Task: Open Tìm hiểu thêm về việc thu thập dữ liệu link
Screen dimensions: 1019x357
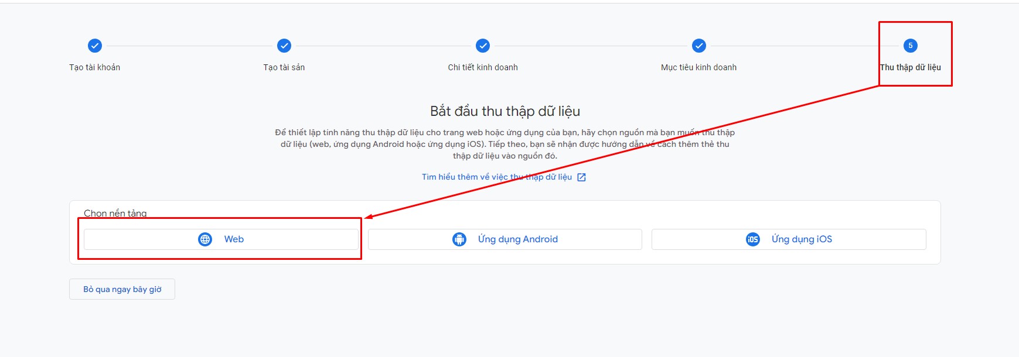Action: click(497, 177)
